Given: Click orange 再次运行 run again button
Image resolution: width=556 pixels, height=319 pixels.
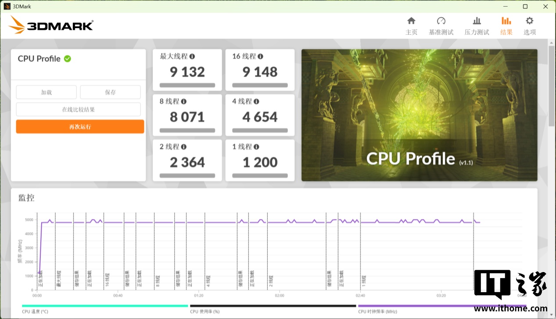Looking at the screenshot, I should tap(80, 127).
